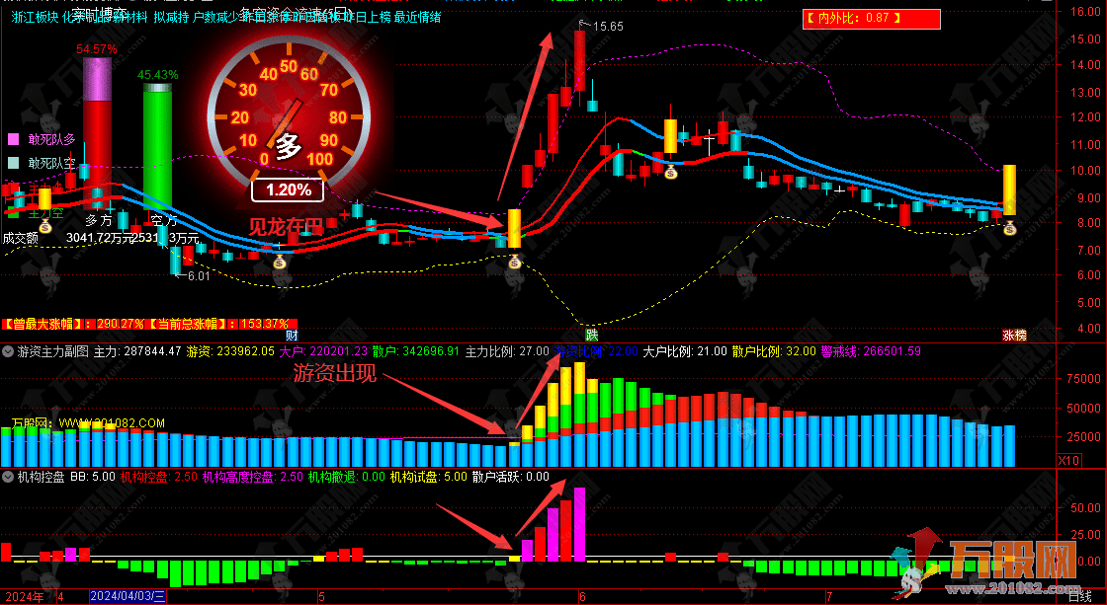Open the 日线 period selector
This screenshot has height=605, width=1107.
1080,596
